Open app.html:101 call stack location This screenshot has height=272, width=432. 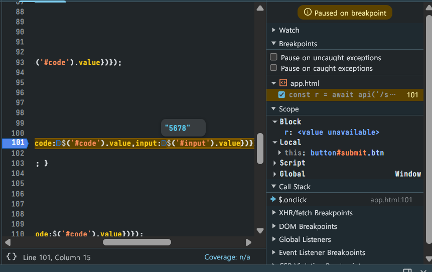(391, 200)
